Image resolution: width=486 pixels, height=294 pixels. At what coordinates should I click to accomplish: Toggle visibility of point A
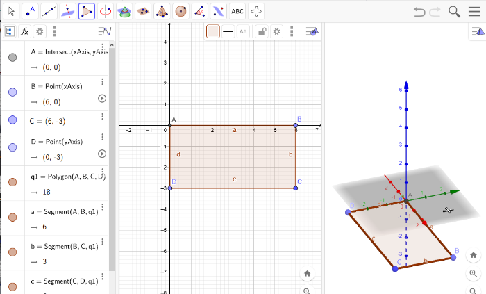pos(12,58)
